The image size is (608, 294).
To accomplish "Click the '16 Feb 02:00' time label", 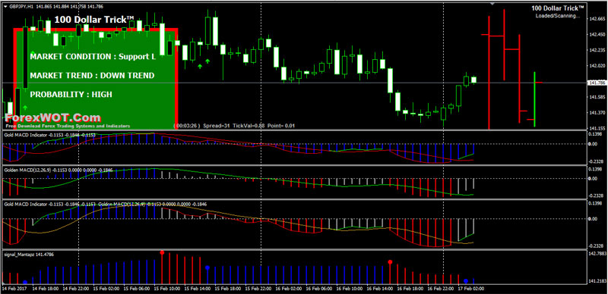I will click(x=289, y=289).
